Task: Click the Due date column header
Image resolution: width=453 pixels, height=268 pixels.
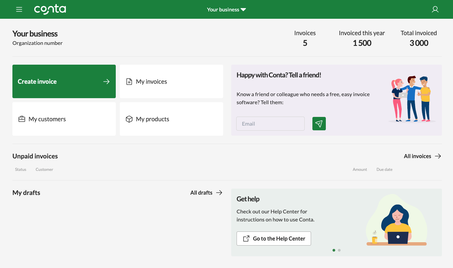Action: [384, 169]
